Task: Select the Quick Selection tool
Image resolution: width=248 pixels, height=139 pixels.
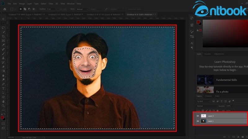Action: (x=3, y=32)
